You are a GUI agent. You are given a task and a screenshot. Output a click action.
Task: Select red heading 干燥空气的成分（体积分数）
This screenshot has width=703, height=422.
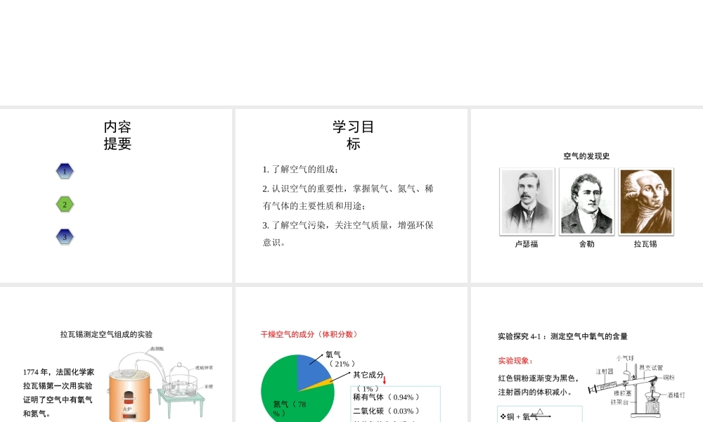(309, 334)
